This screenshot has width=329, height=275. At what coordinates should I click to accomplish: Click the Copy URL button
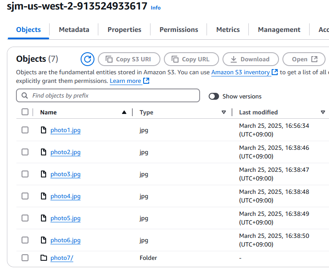(x=191, y=59)
